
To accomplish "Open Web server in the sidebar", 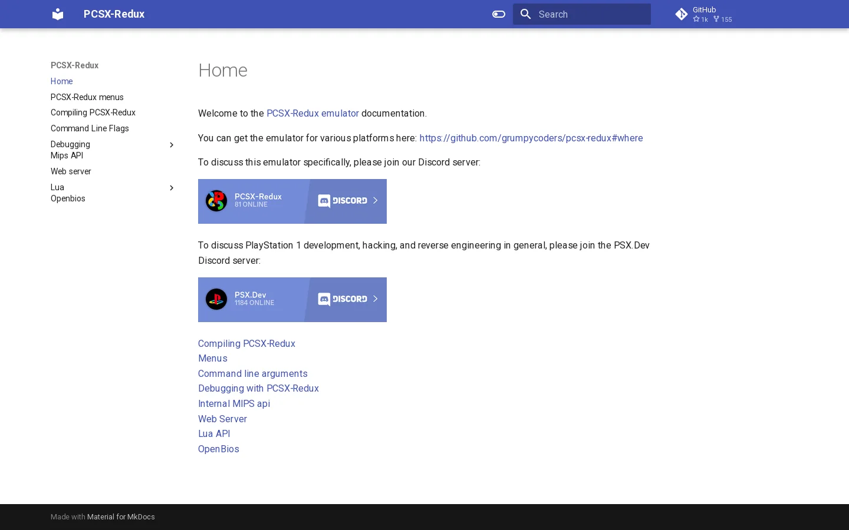I will point(71,171).
